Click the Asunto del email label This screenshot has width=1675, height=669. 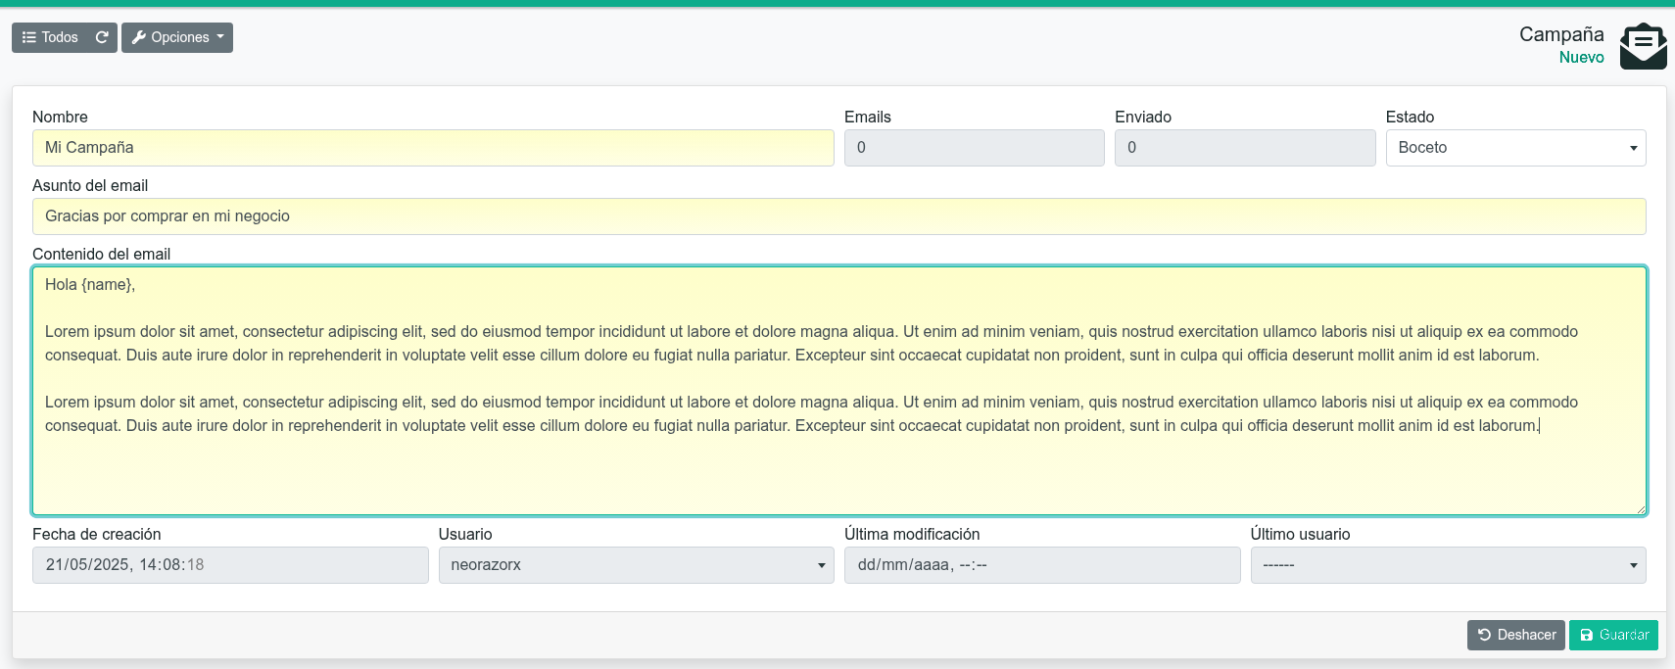90,185
